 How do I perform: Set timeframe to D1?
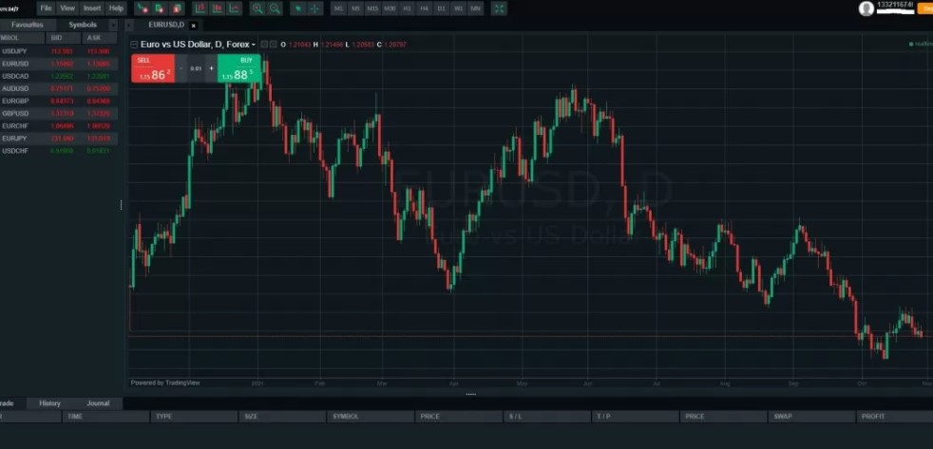pos(441,9)
